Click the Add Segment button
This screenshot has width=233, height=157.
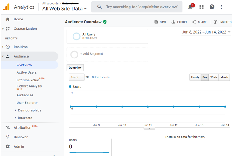[91, 54]
